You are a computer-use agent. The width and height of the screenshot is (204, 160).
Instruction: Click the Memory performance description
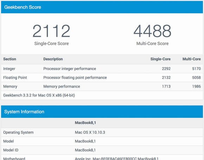tap(62, 86)
